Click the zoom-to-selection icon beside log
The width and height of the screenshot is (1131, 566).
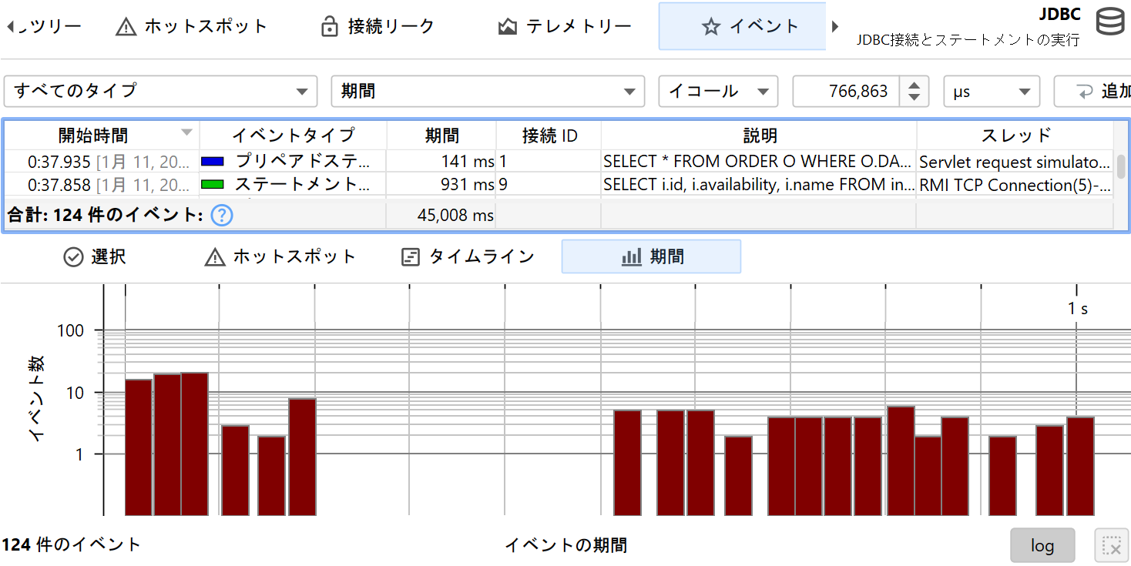point(1111,546)
